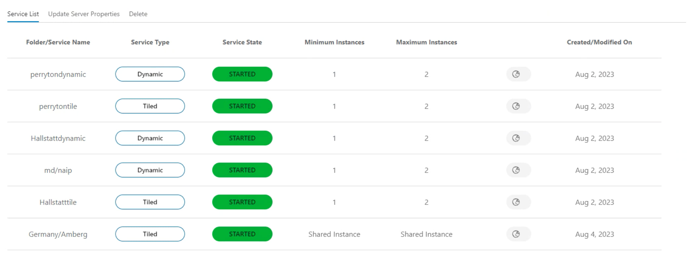Click the STARTED badge for perrytondynamic
The width and height of the screenshot is (693, 277).
pos(242,74)
